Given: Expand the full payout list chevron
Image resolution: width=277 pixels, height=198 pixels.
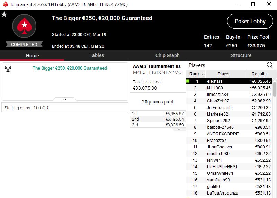Looking at the screenshot, I should click(x=179, y=129).
